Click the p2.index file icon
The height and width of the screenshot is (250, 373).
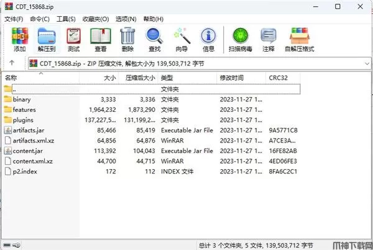click(8, 171)
